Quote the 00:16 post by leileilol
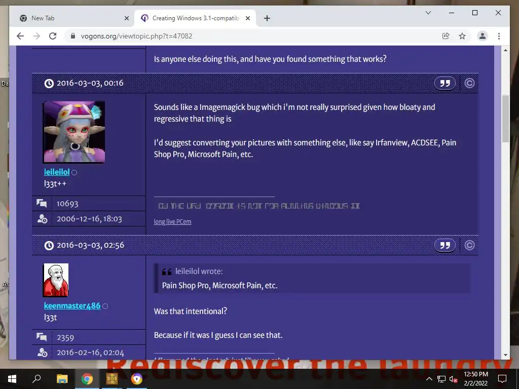 click(x=445, y=83)
